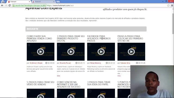Click title 3 Passos Para Tirar Sua Ideia do Papel
The height and width of the screenshot is (98, 174).
click(99, 83)
